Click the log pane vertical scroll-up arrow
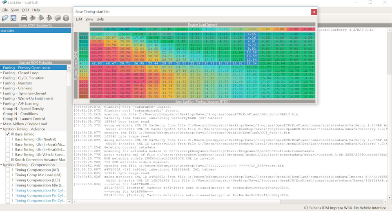This screenshot has width=392, height=211. click(390, 30)
